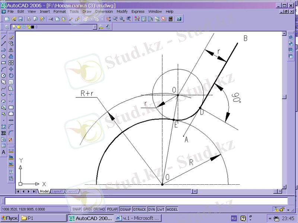Select the Erase tool in Modify toolbar
298x223 pixels.
click(11, 37)
